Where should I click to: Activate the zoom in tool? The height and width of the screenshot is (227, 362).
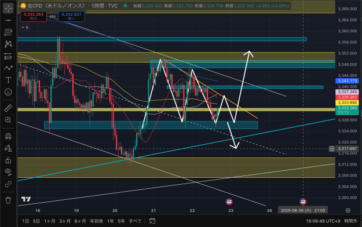(8, 120)
